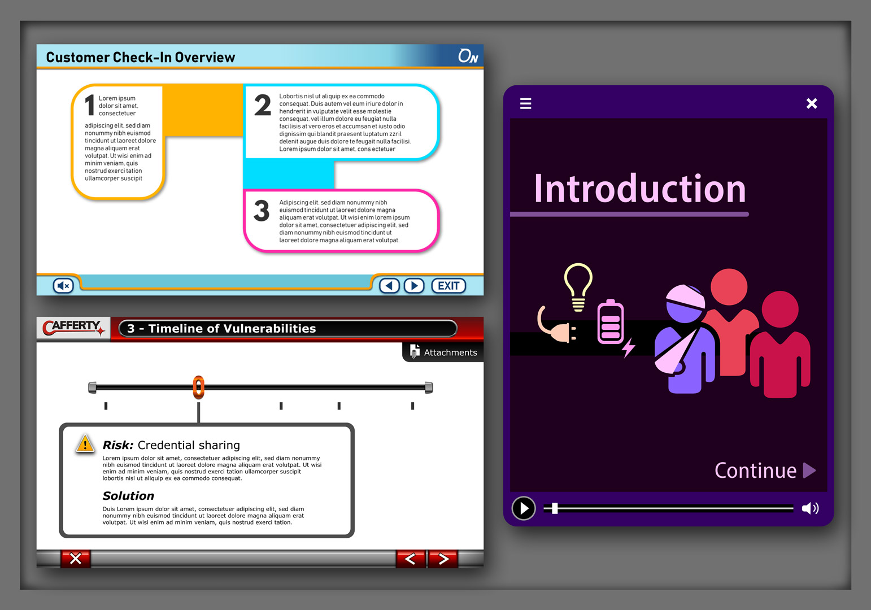Go forward with the red right arrow
Viewport: 871px width, 610px height.
pyautogui.click(x=443, y=559)
